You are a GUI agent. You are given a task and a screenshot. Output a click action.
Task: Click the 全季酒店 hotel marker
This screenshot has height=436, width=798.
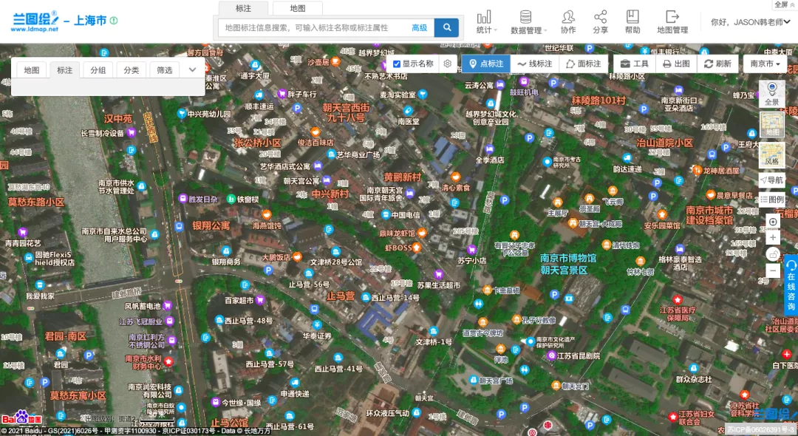[x=489, y=149]
